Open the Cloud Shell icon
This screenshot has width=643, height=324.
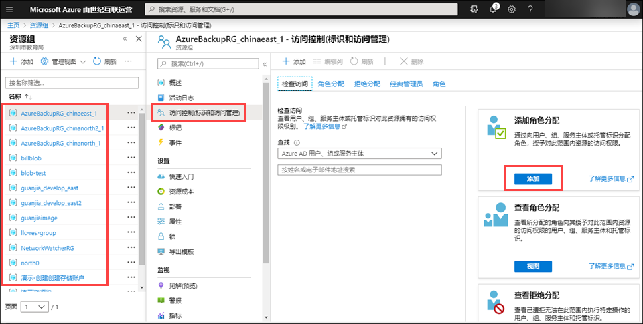pos(475,9)
